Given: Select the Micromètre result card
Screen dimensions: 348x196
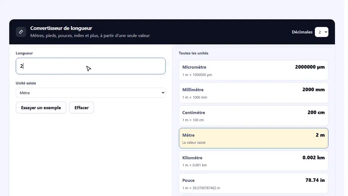Looking at the screenshot, I should click(253, 70).
